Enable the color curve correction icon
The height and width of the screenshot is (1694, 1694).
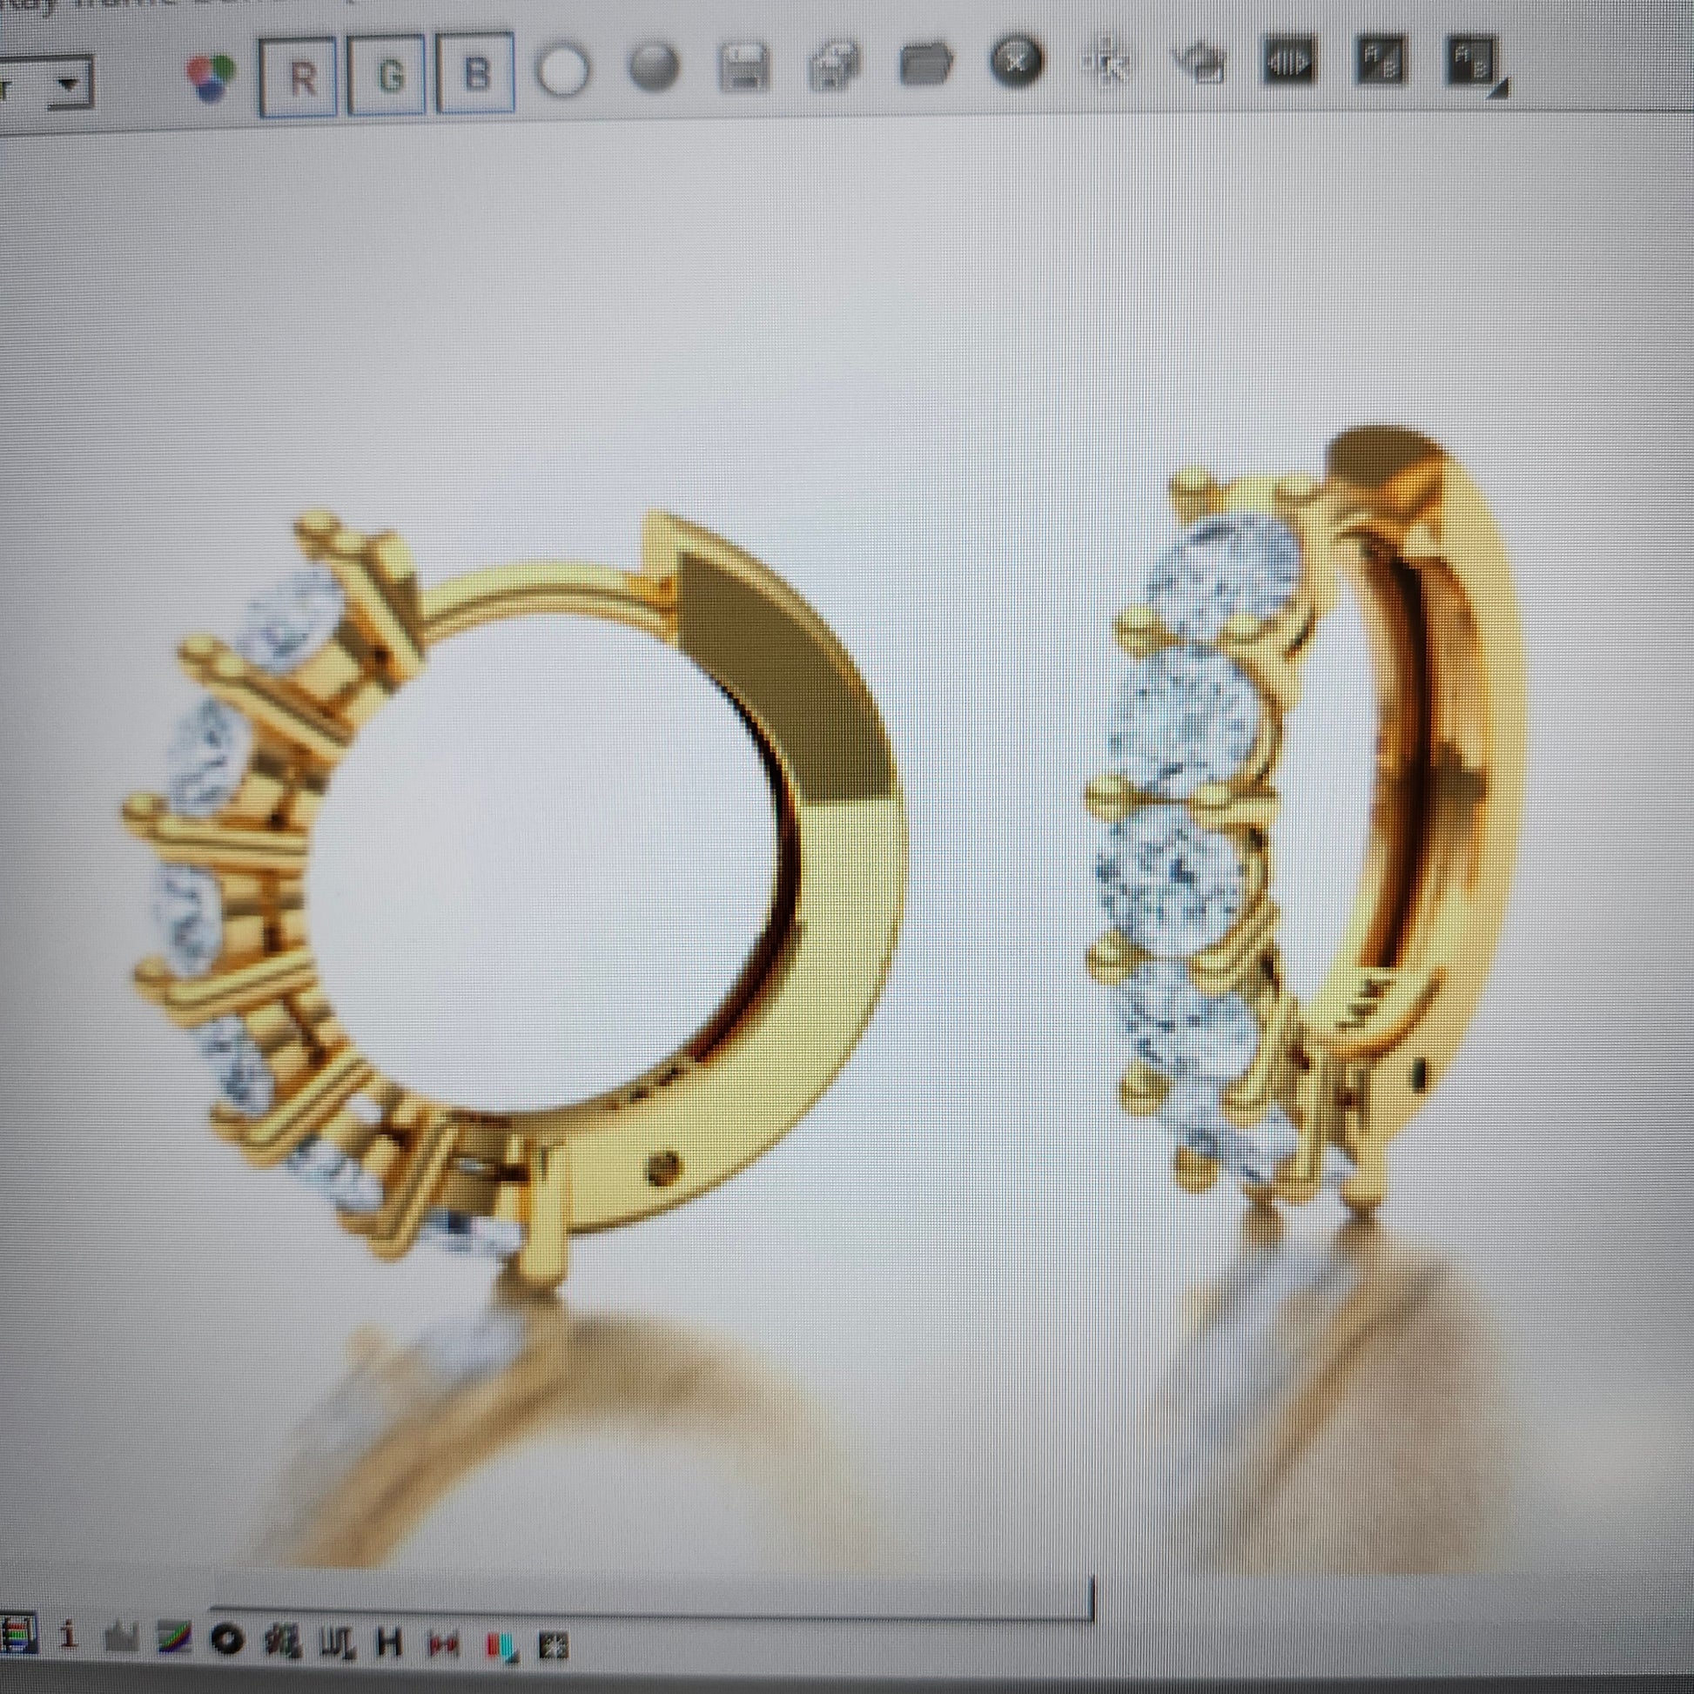173,1638
